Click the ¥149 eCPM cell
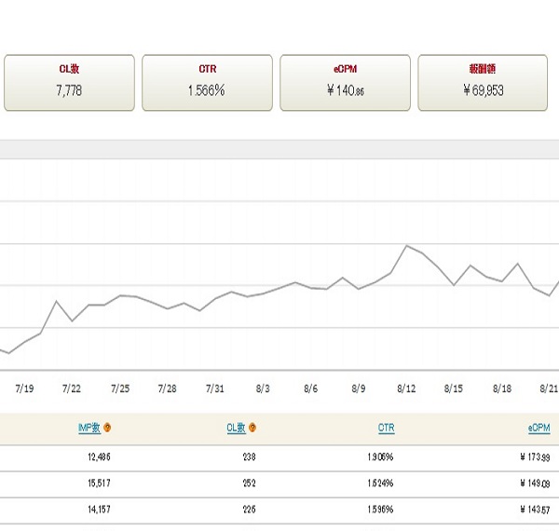 click(x=535, y=483)
